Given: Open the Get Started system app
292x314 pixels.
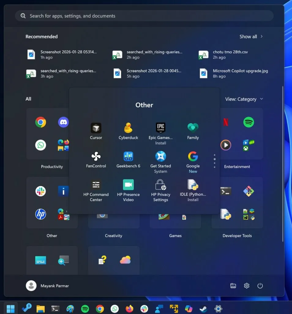Looking at the screenshot, I should coord(160,156).
